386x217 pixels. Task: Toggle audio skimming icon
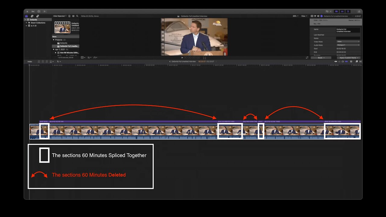coord(339,61)
